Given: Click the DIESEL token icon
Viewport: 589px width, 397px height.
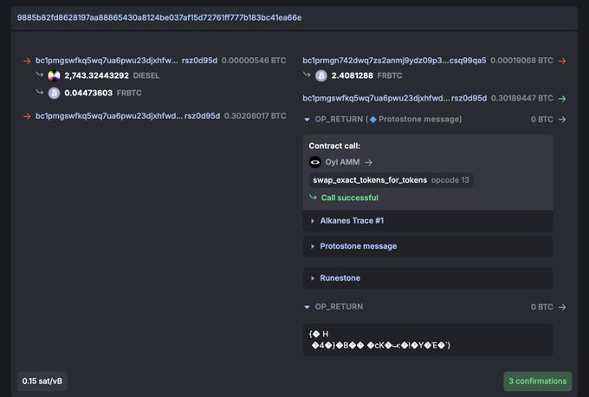Looking at the screenshot, I should click(54, 76).
